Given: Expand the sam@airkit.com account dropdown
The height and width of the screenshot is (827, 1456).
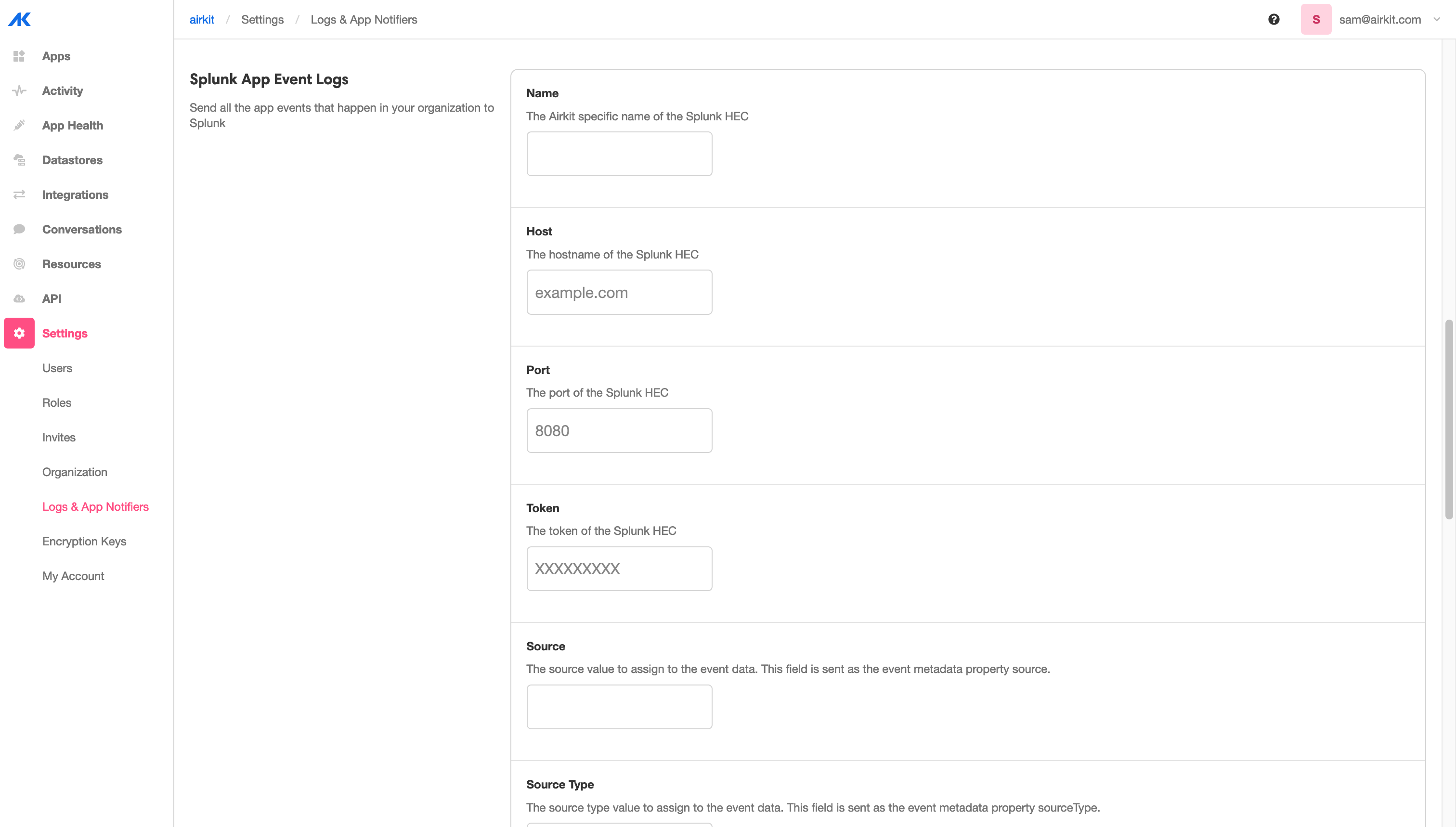Looking at the screenshot, I should (x=1436, y=19).
